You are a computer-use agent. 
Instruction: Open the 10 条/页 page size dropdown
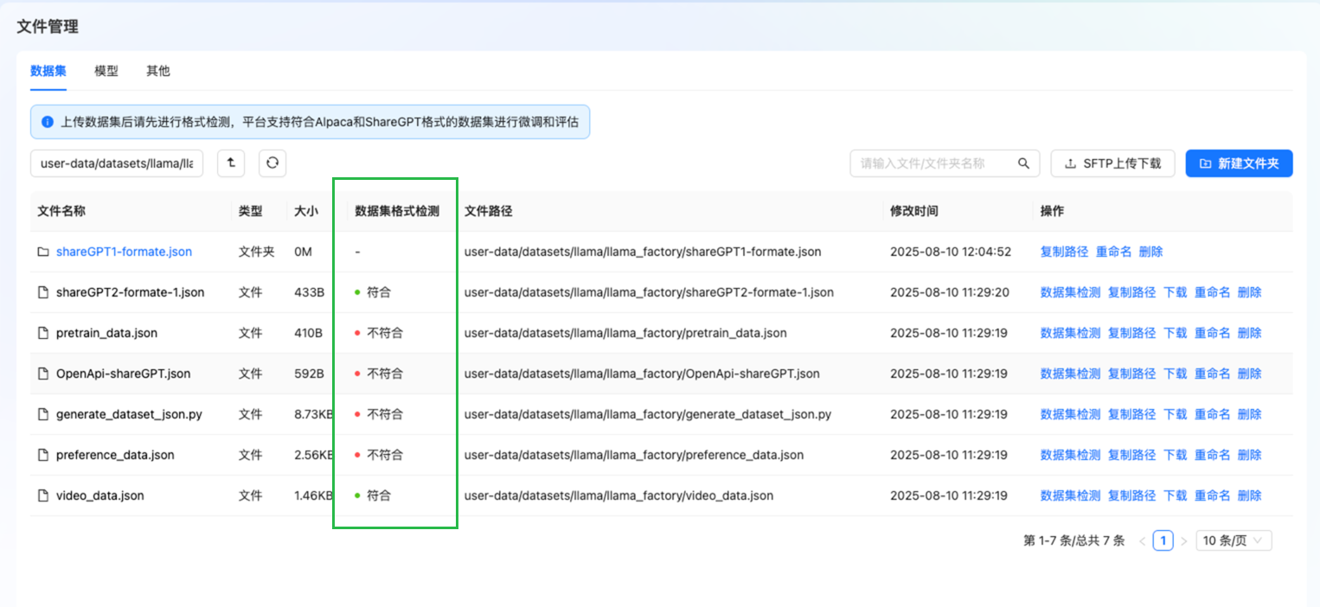pos(1233,540)
